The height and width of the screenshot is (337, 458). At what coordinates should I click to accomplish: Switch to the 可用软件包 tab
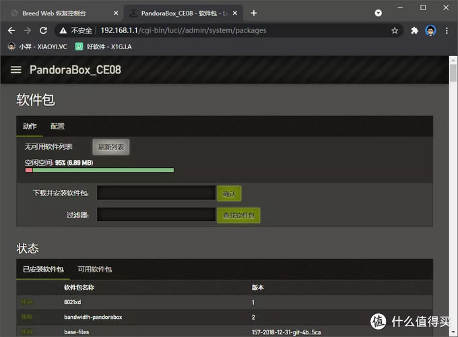95,269
